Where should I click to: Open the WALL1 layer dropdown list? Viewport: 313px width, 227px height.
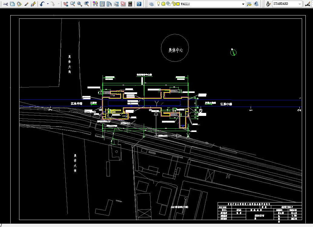pyautogui.click(x=243, y=4)
